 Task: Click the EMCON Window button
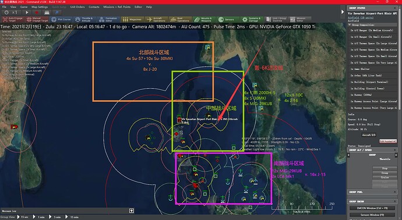click(372, 208)
